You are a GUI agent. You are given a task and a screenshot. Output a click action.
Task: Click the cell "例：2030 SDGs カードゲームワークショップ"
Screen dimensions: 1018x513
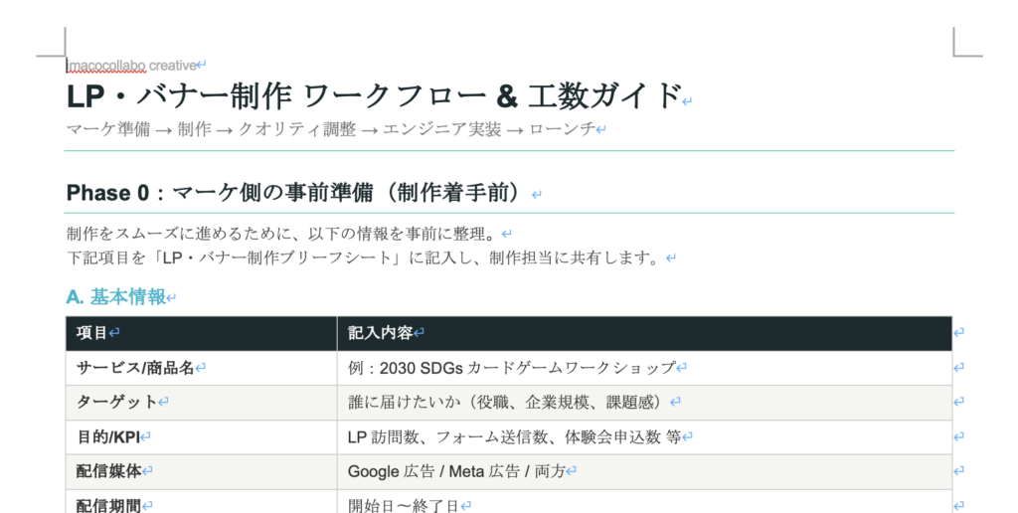511,368
